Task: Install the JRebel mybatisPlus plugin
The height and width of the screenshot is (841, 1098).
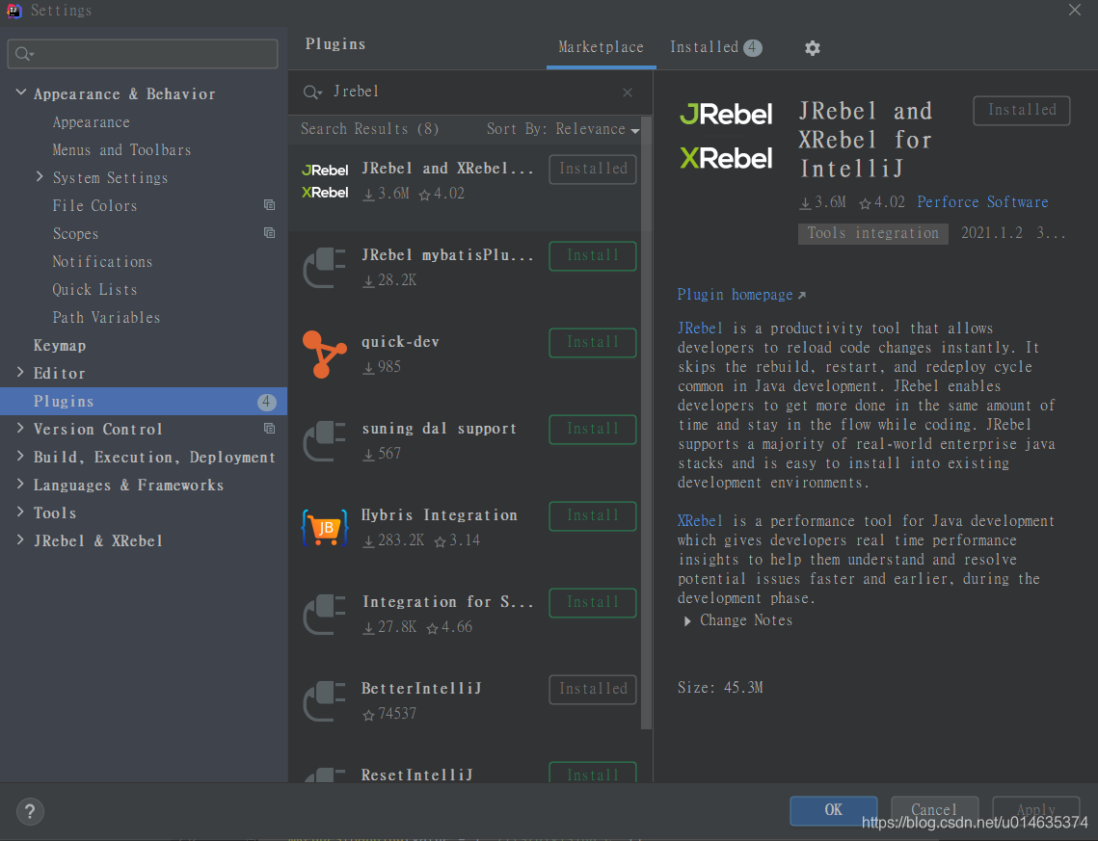Action: 593,256
